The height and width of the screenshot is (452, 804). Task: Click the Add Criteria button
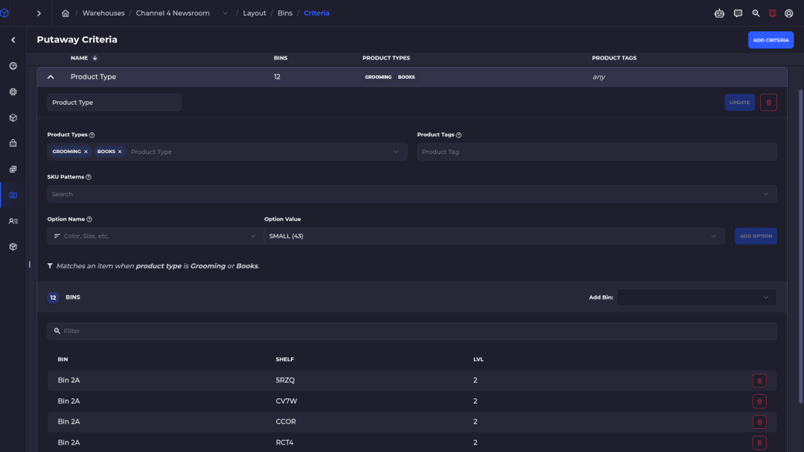coord(770,40)
